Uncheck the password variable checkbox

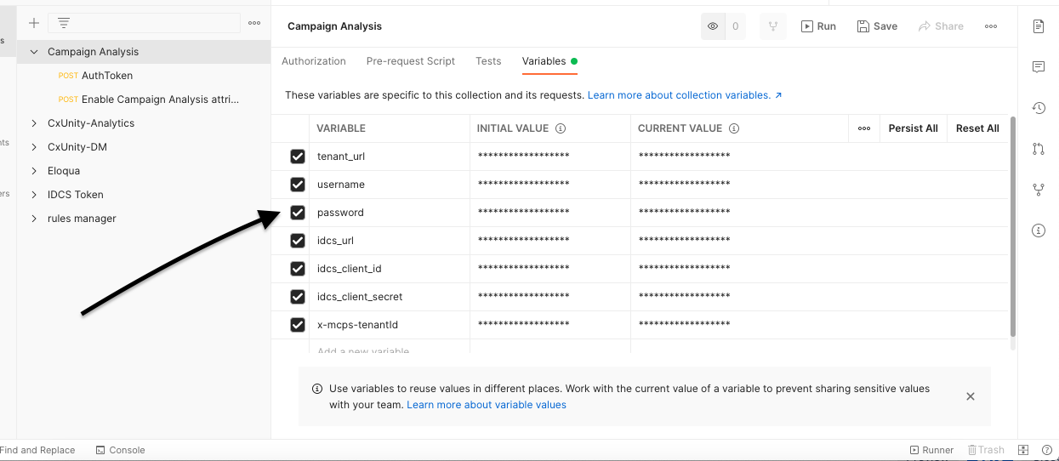tap(298, 213)
